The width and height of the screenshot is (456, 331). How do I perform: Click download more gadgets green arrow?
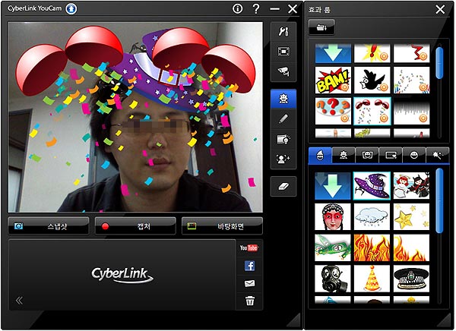(333, 186)
